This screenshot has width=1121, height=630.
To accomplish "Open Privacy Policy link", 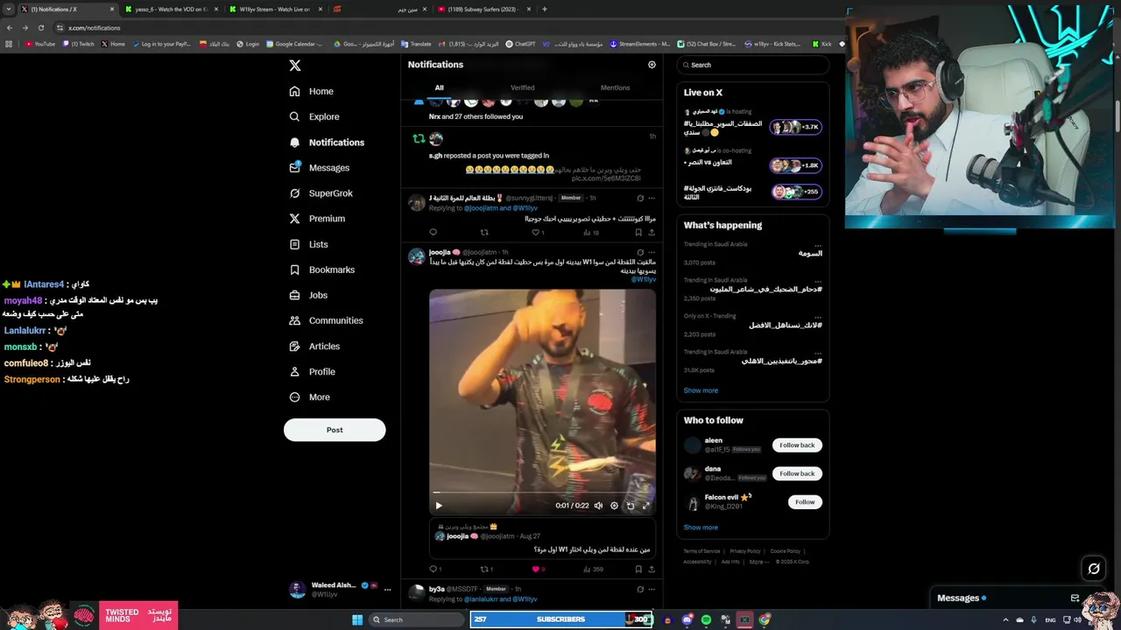I will (745, 551).
